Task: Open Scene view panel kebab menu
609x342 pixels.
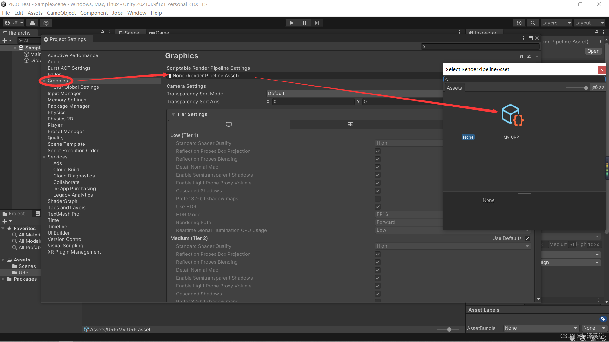Action: pyautogui.click(x=459, y=33)
